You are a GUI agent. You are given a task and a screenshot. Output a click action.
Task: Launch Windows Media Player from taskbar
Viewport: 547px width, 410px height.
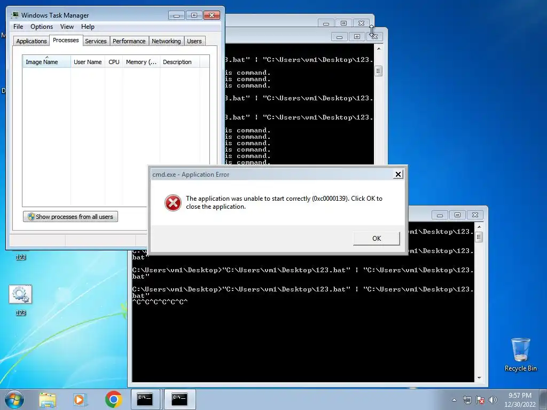pyautogui.click(x=80, y=400)
